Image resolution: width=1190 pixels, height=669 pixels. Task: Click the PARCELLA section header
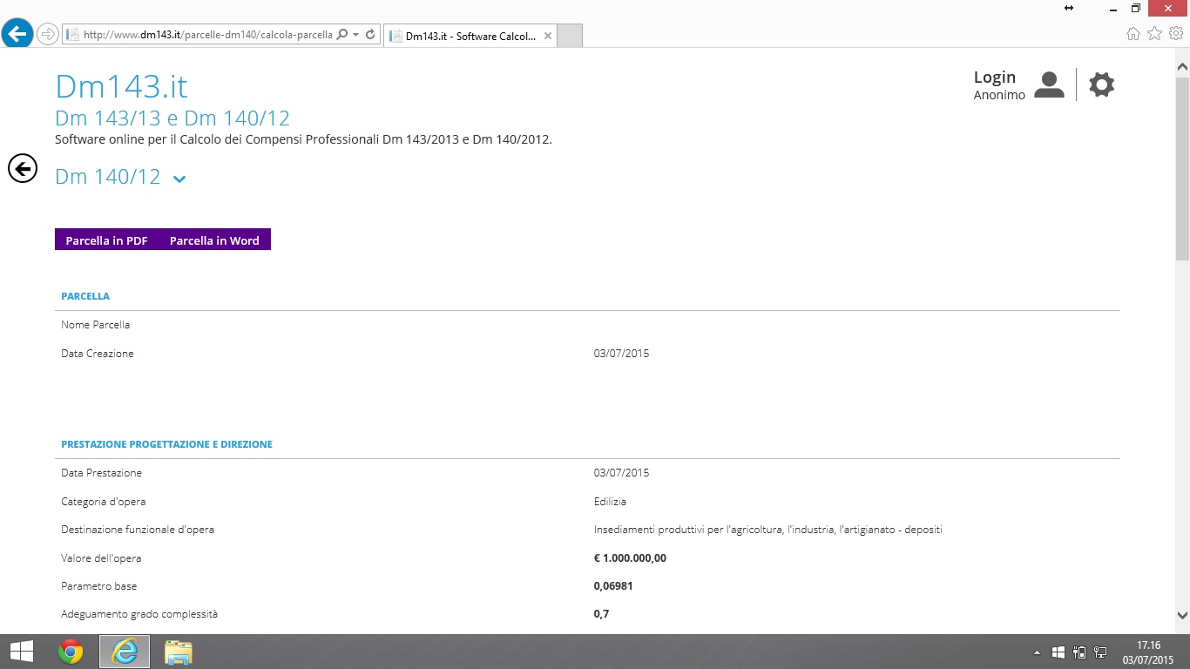pos(85,296)
